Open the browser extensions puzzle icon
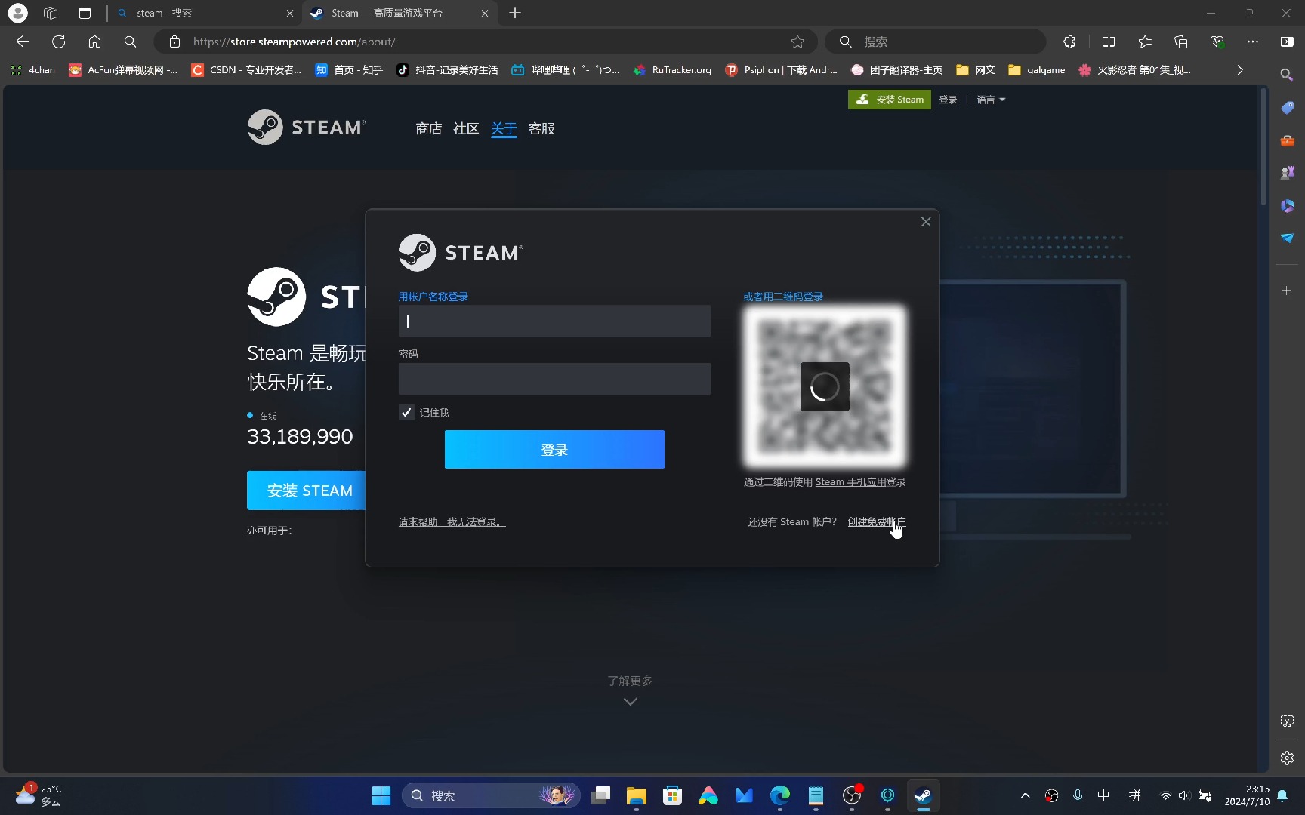 pyautogui.click(x=1069, y=42)
